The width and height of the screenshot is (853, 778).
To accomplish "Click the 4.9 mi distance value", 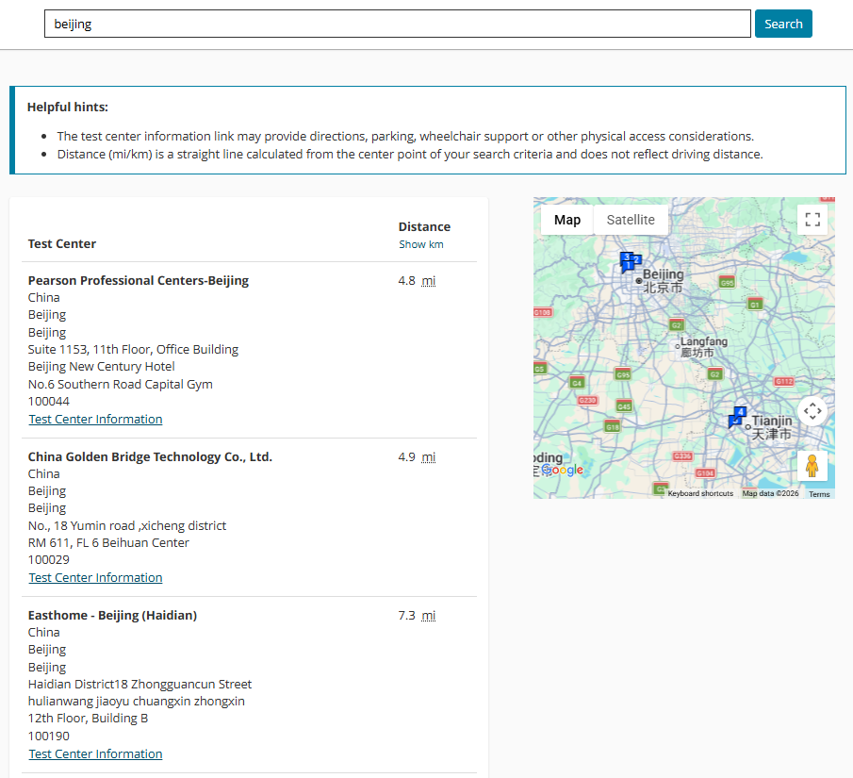I will [x=417, y=456].
